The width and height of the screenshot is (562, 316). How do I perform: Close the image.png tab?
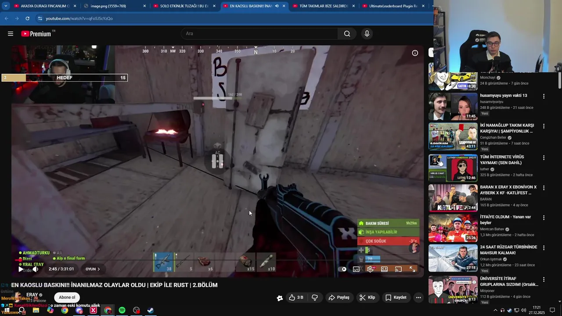(144, 6)
